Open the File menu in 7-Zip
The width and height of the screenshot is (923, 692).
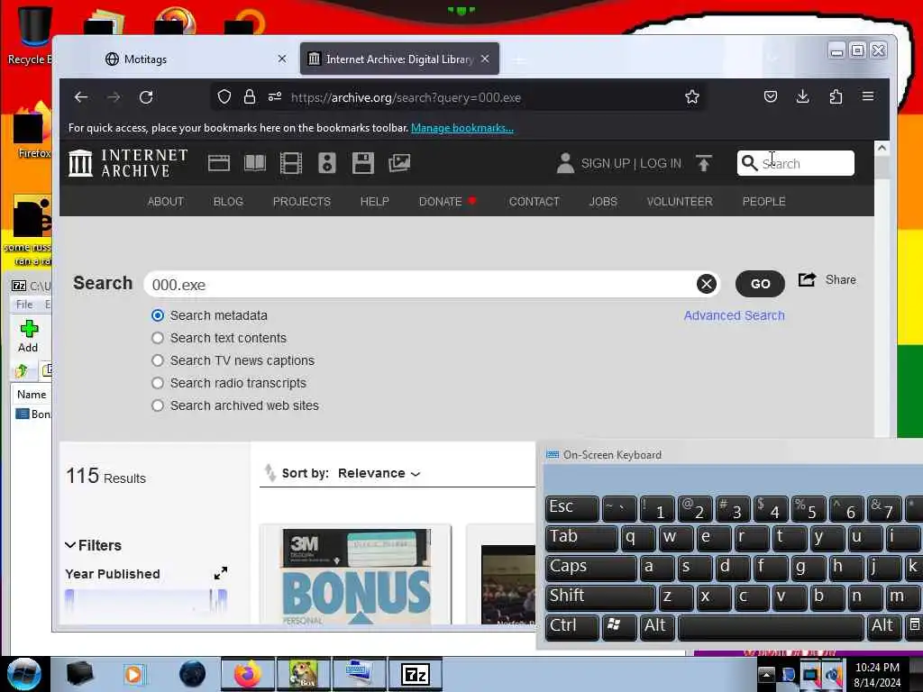click(x=24, y=305)
